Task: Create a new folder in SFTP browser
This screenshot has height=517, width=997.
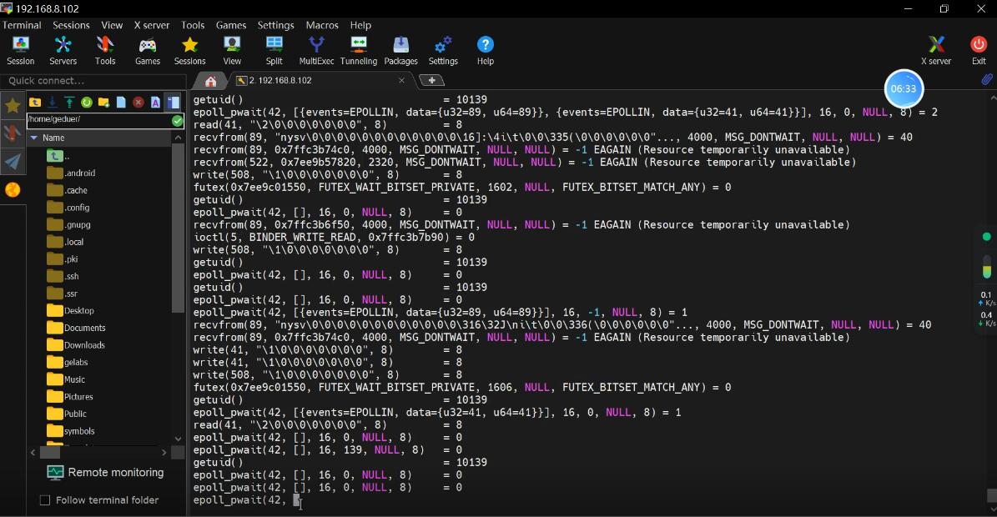Action: 103,103
